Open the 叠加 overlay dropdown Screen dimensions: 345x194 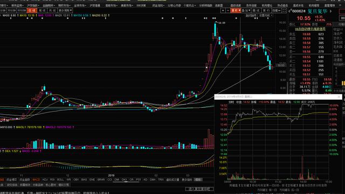[x=246, y=10]
